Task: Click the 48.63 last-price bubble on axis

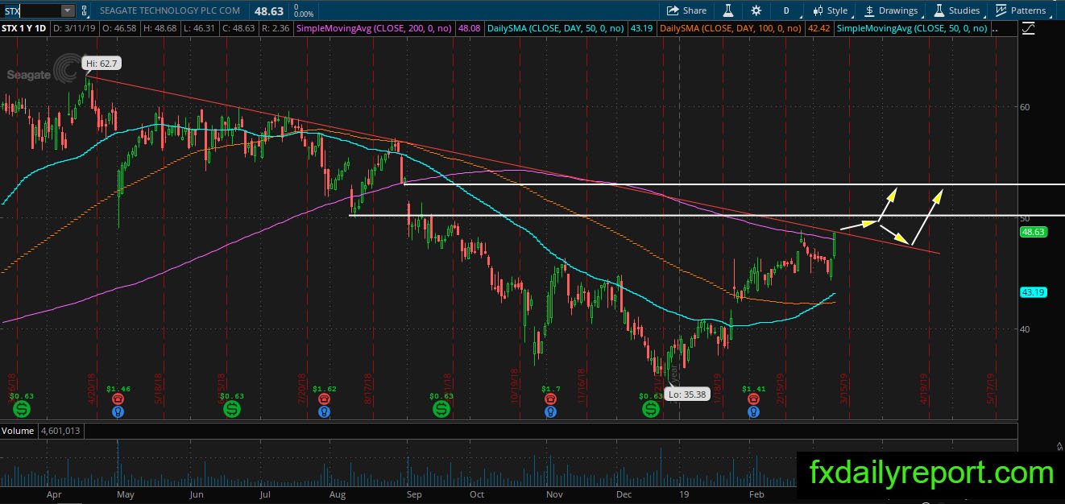Action: (x=1033, y=231)
